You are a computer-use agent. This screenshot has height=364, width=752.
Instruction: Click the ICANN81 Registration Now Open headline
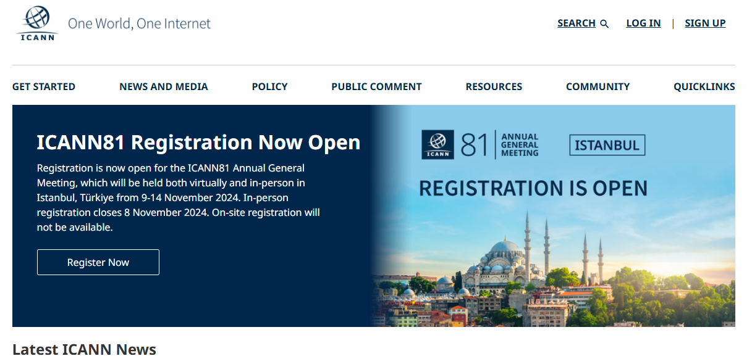tap(198, 143)
